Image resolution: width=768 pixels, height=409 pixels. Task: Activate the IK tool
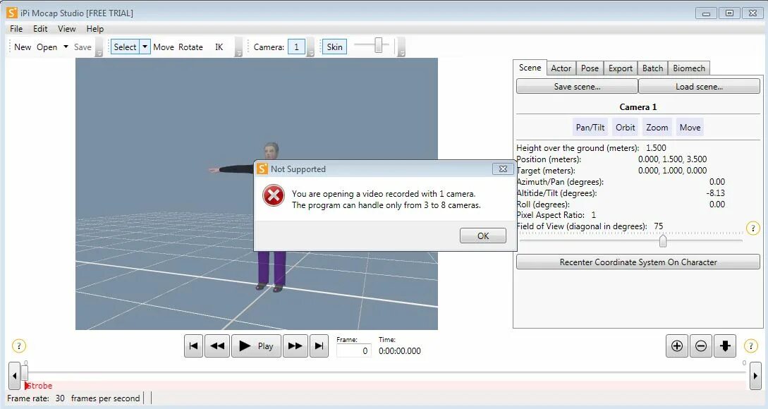click(x=219, y=47)
